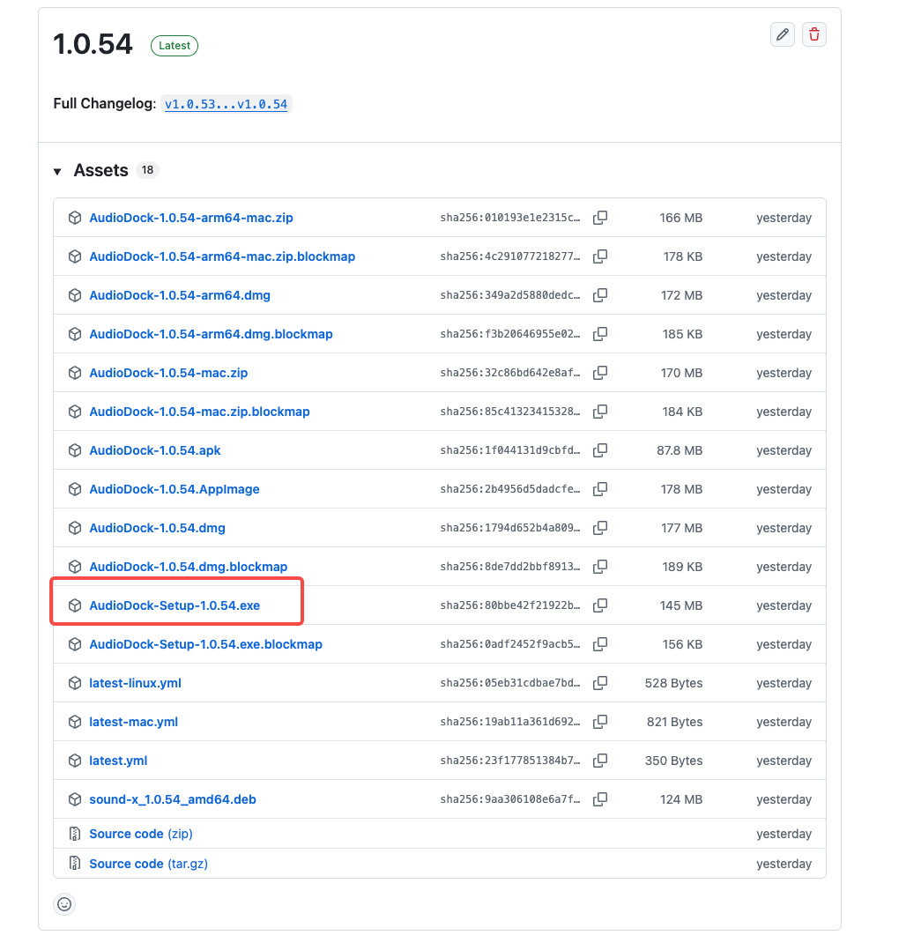Copy sha256 for AudioDock-1.0.54.apk
The height and width of the screenshot is (943, 921).
(x=600, y=450)
